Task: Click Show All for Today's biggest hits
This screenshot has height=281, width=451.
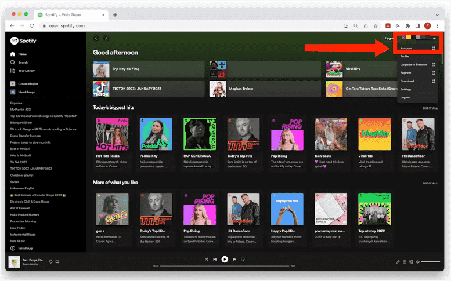Action: click(x=430, y=108)
